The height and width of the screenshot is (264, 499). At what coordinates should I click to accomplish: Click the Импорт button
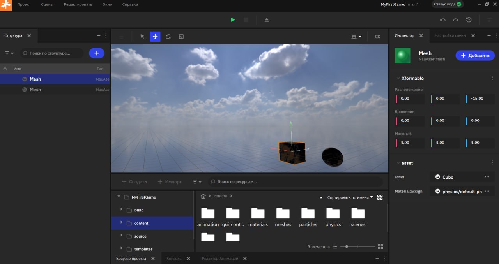pyautogui.click(x=170, y=182)
